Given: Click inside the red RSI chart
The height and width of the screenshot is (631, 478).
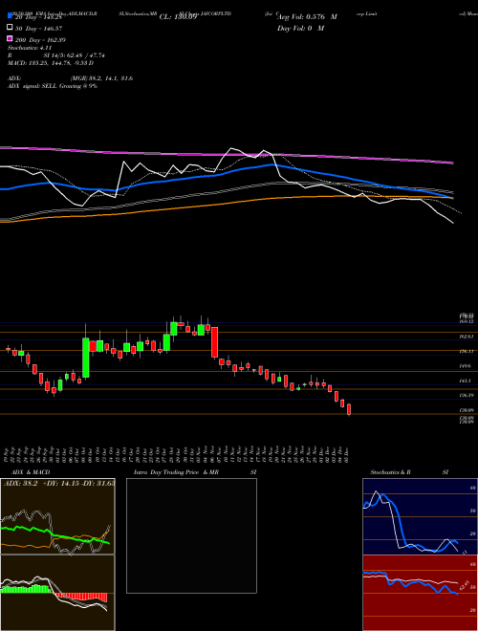Looking at the screenshot, I should (420, 593).
